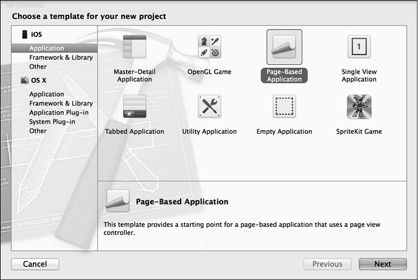Select the Master-Detail Application template icon
The width and height of the screenshot is (418, 280).
135,47
